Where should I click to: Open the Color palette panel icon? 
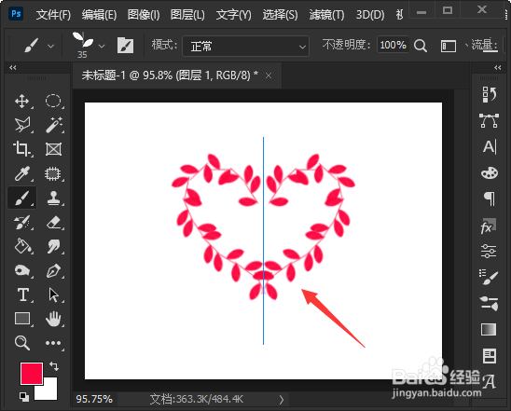490,173
